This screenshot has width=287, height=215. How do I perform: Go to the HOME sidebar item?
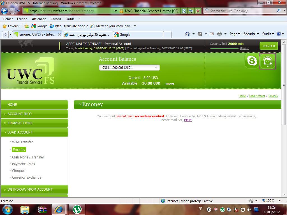point(34,105)
